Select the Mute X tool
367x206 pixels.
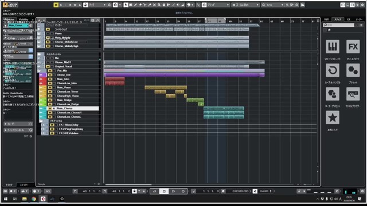click(154, 5)
